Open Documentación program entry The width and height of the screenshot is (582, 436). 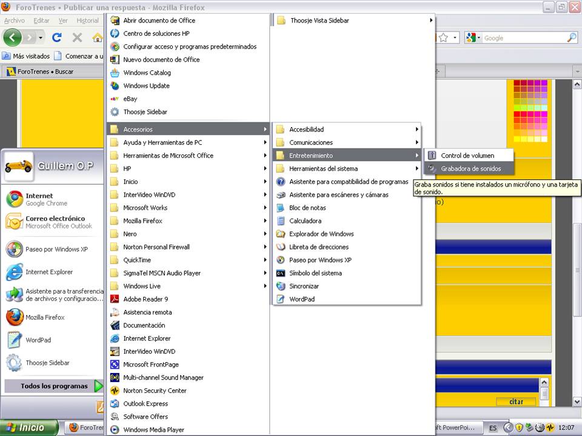189,326
